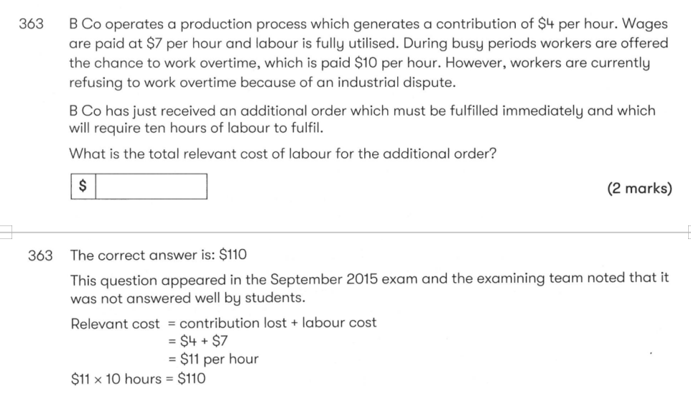
Task: Click the "Relevant cost" label in the working
Action: 115,322
